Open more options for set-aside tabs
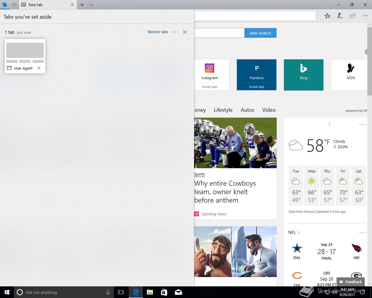 point(175,32)
